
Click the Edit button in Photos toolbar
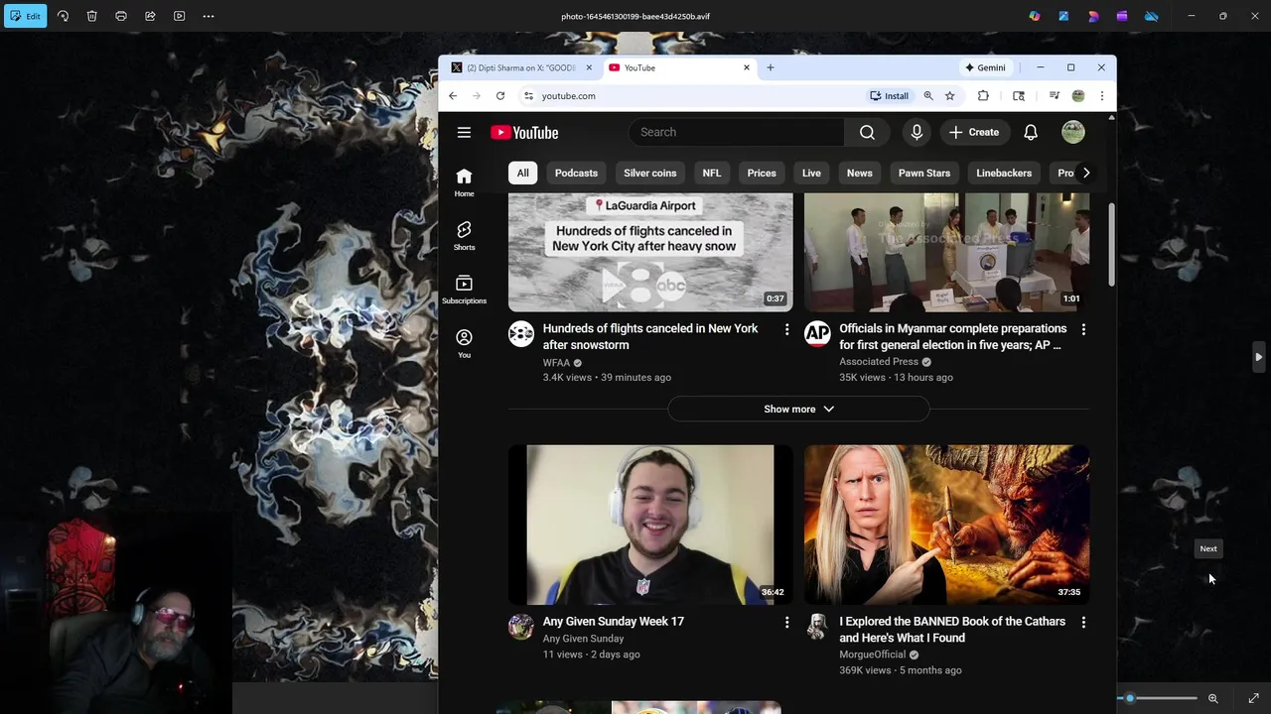[25, 16]
